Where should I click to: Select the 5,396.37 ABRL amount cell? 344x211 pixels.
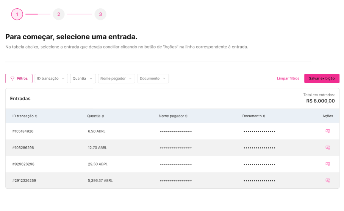click(x=100, y=180)
